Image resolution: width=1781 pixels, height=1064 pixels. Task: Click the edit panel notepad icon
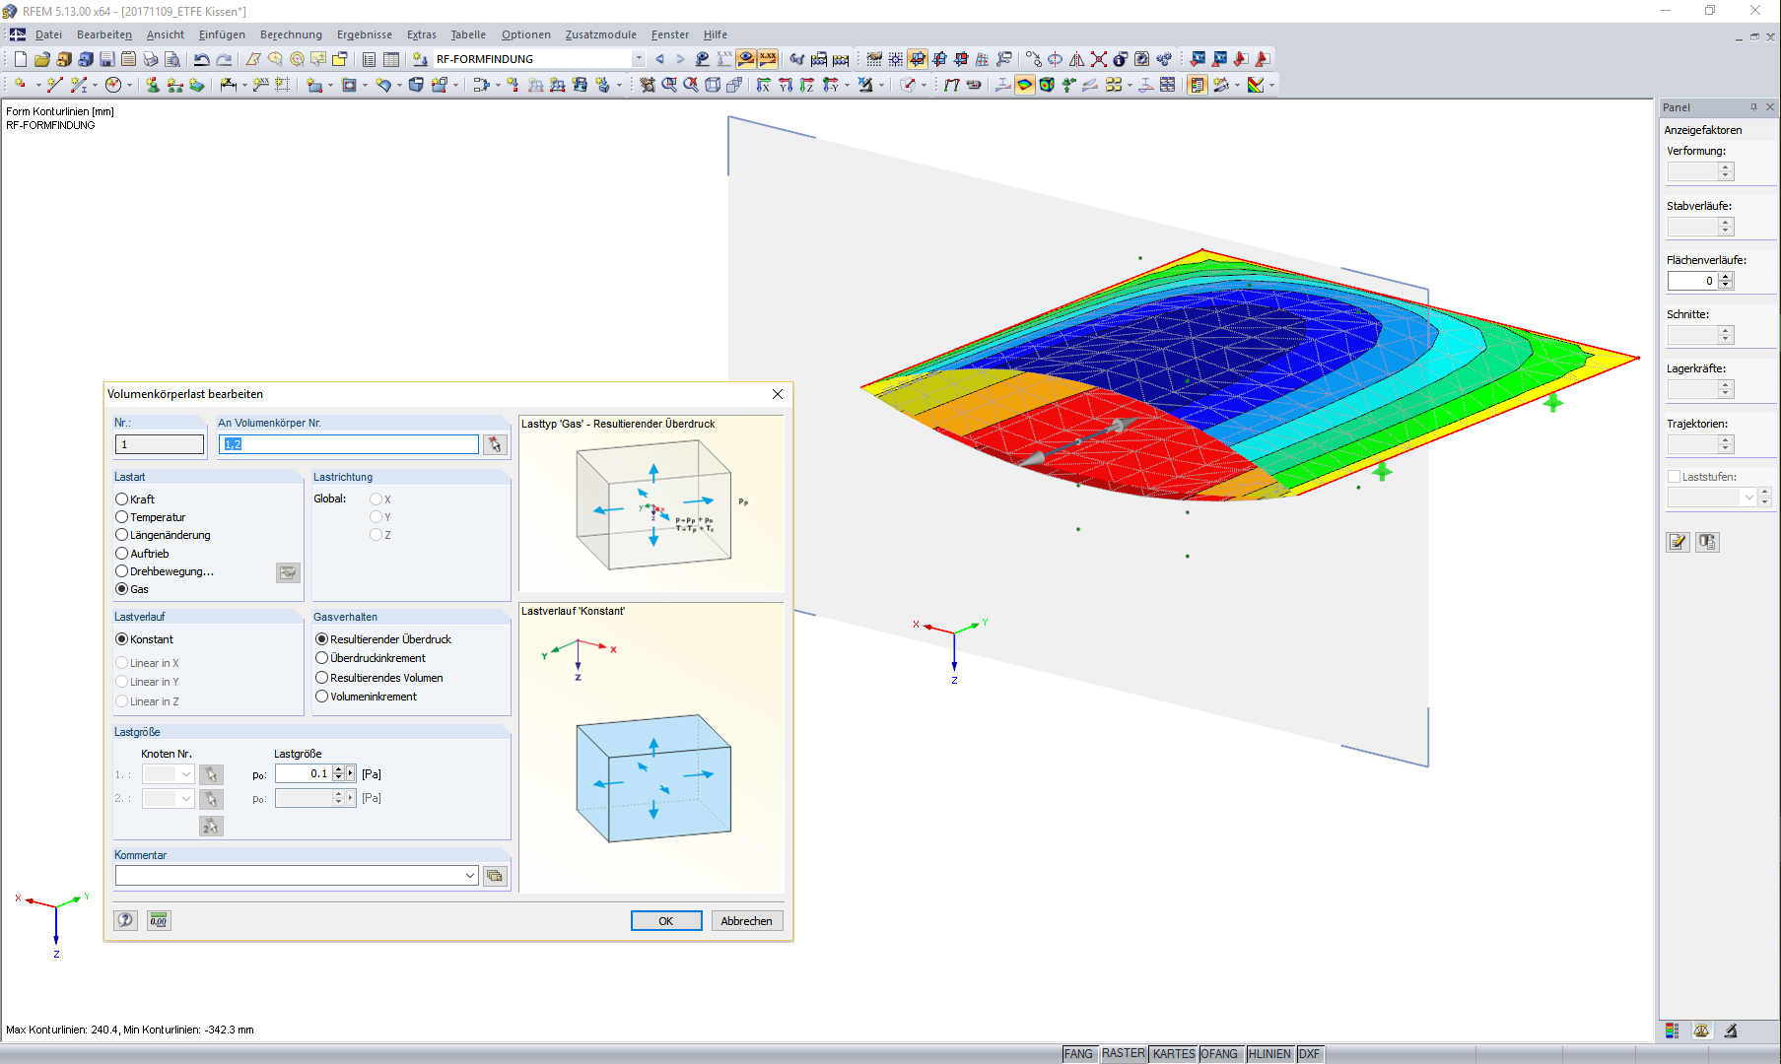click(1678, 542)
